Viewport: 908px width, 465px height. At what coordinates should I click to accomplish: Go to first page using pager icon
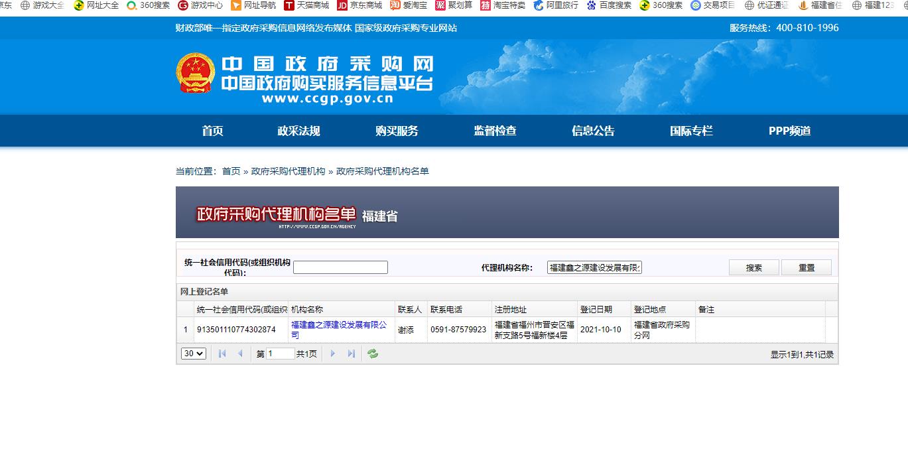222,354
